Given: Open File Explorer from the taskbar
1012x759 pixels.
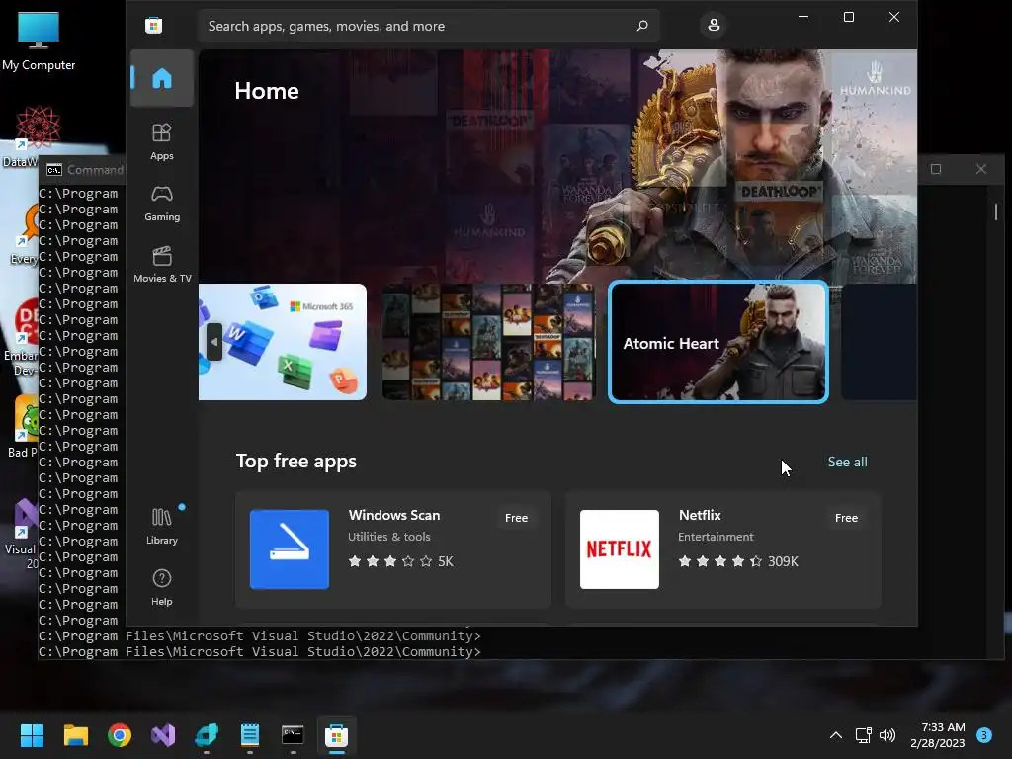Looking at the screenshot, I should pyautogui.click(x=76, y=735).
